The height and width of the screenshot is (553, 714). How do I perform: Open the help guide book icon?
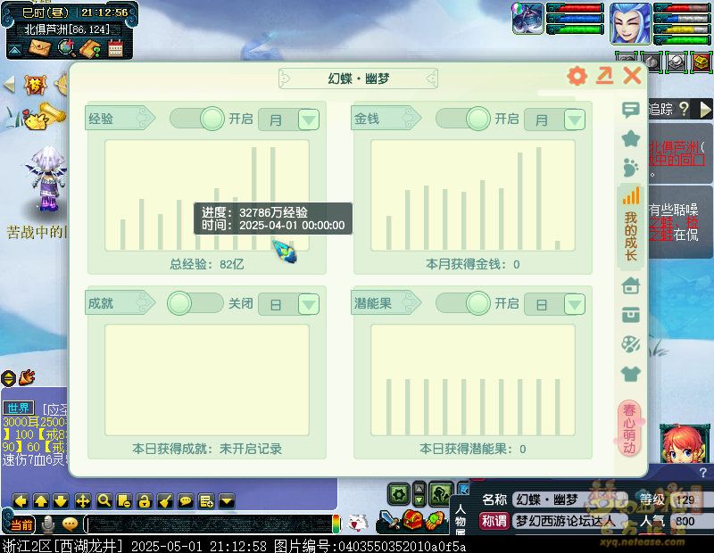91,48
